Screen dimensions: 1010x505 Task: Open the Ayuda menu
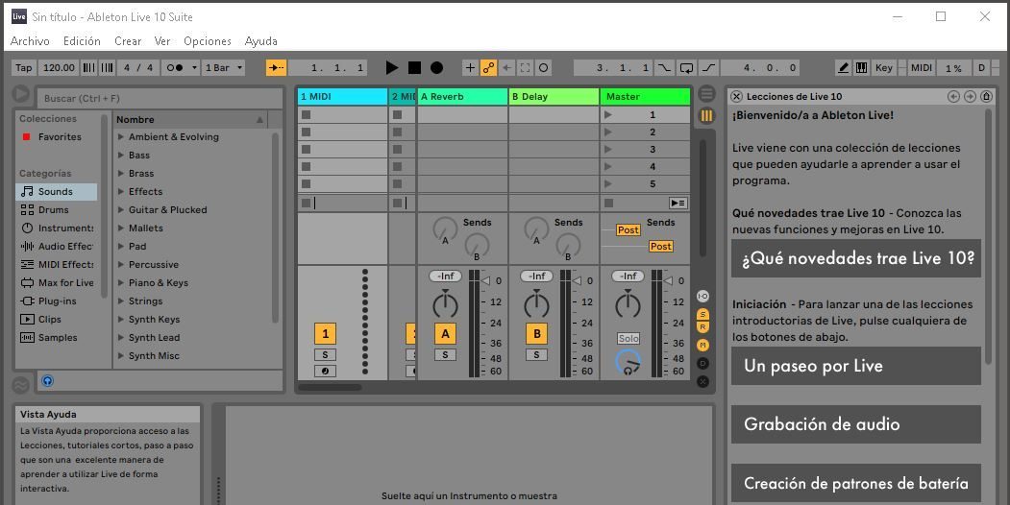(260, 41)
